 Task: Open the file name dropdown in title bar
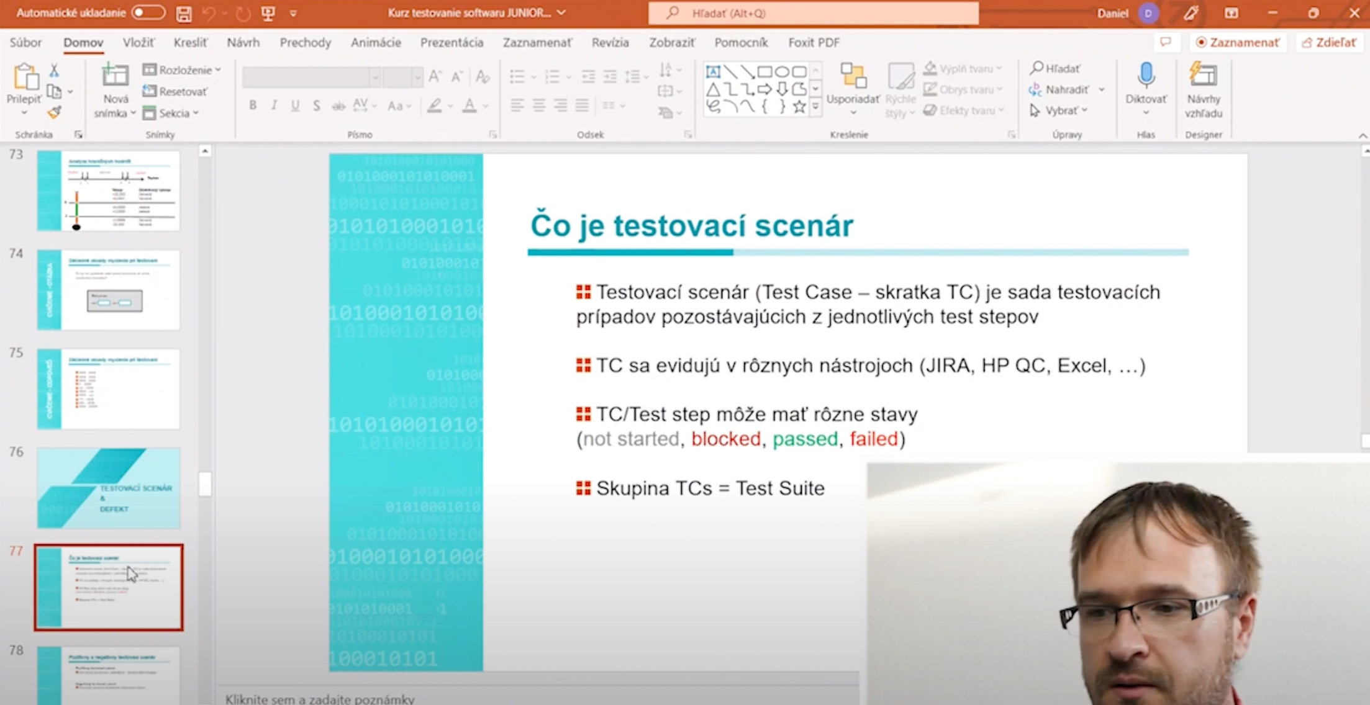(x=561, y=13)
